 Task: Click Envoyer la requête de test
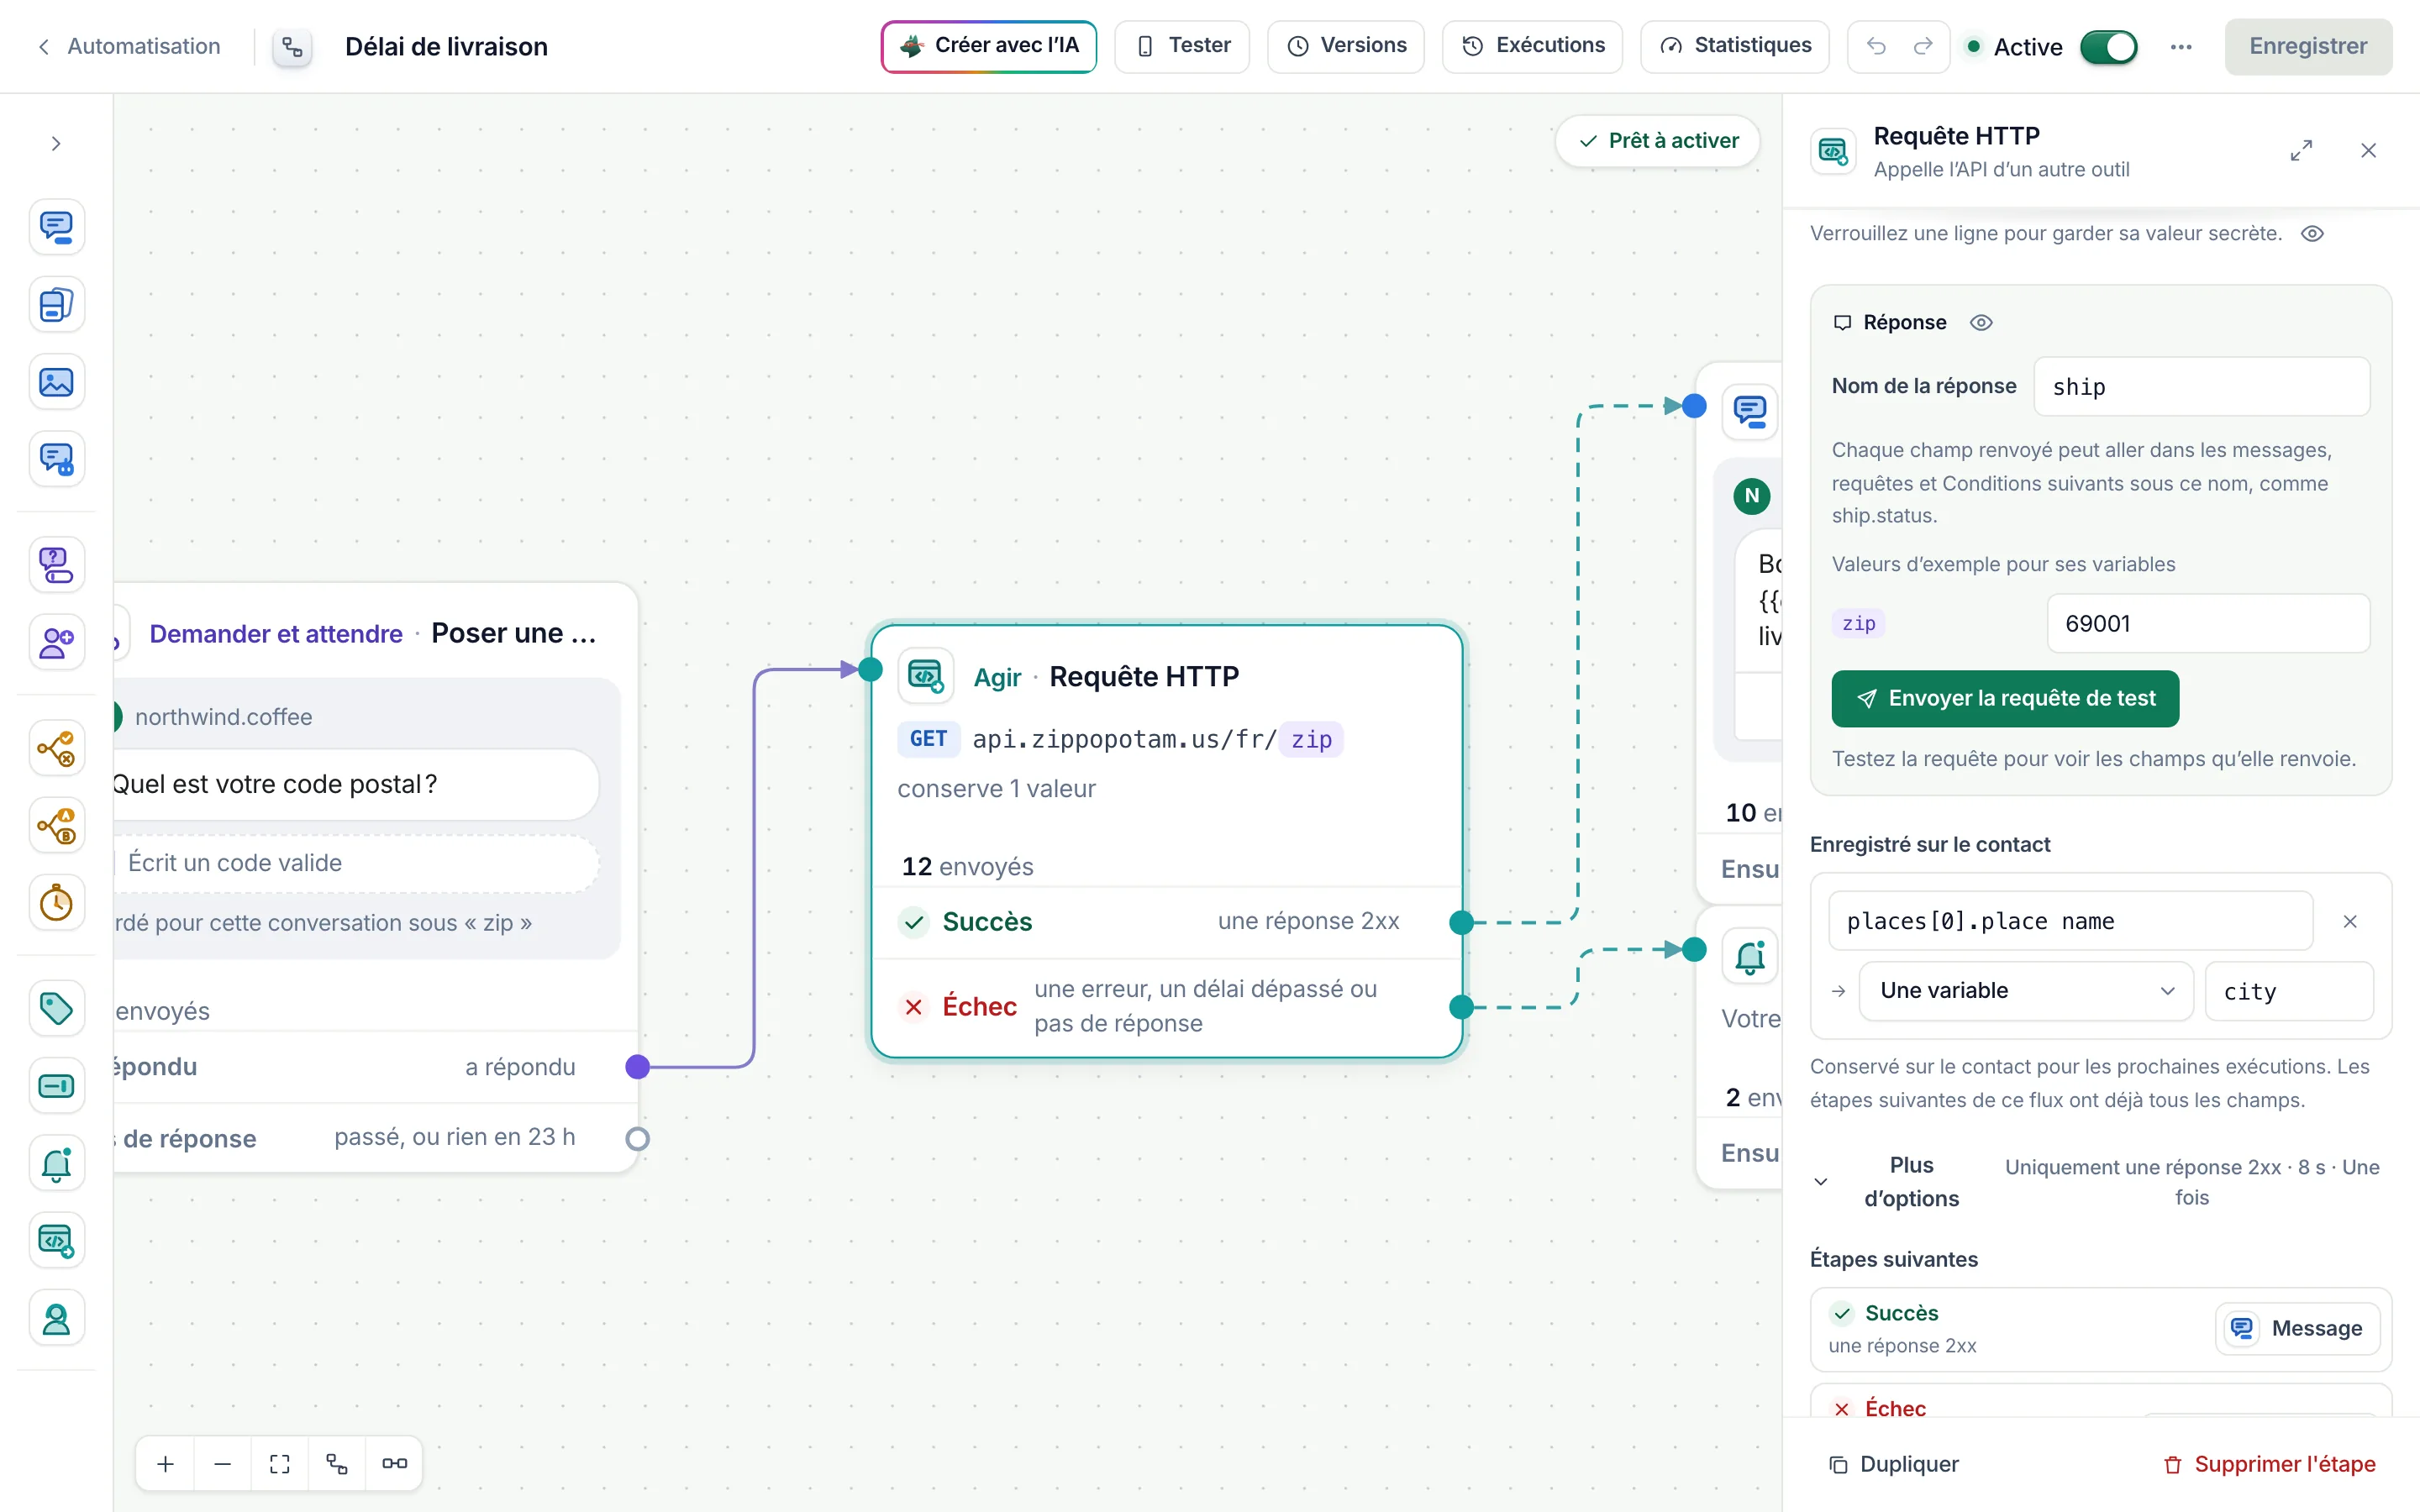[2005, 699]
